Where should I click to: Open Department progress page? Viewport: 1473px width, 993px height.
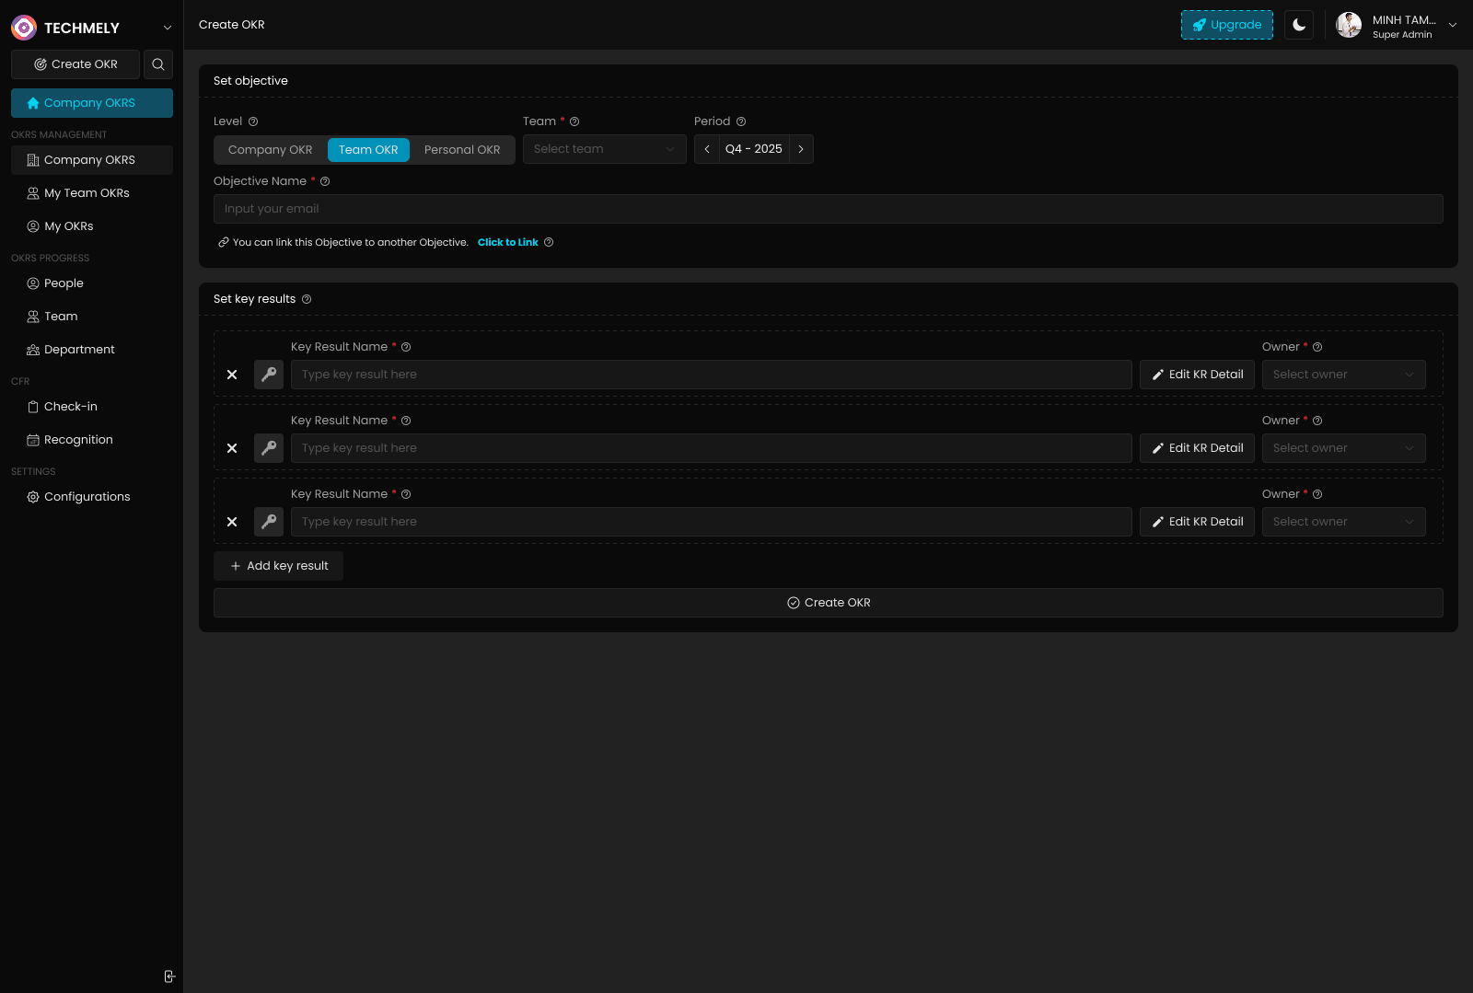(92, 350)
